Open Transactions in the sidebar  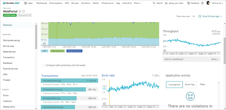tap(9, 57)
